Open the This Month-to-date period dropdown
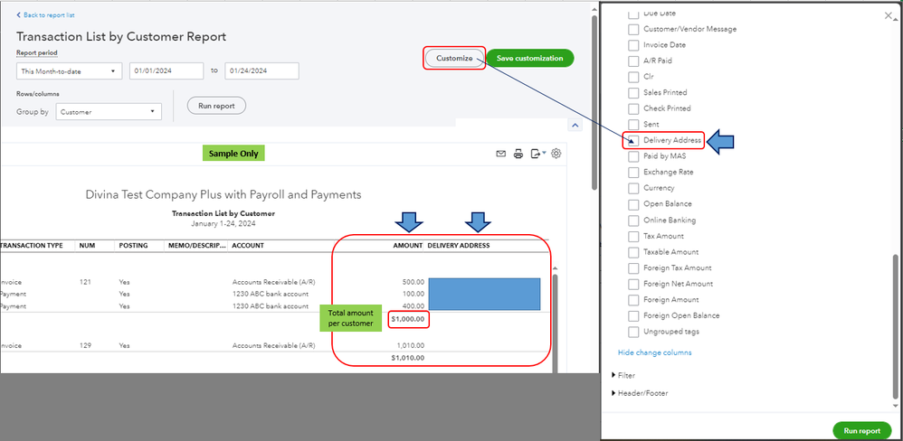The height and width of the screenshot is (441, 903). tap(69, 71)
